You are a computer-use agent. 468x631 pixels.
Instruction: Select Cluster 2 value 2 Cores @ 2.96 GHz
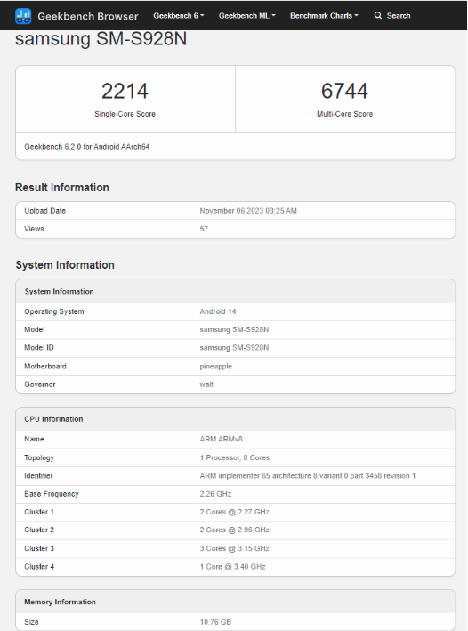[235, 530]
